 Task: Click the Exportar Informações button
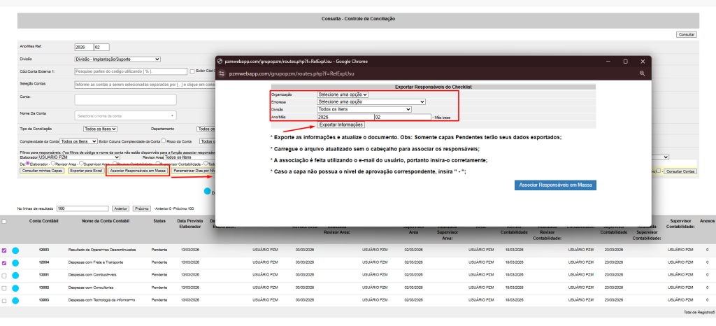(341, 125)
